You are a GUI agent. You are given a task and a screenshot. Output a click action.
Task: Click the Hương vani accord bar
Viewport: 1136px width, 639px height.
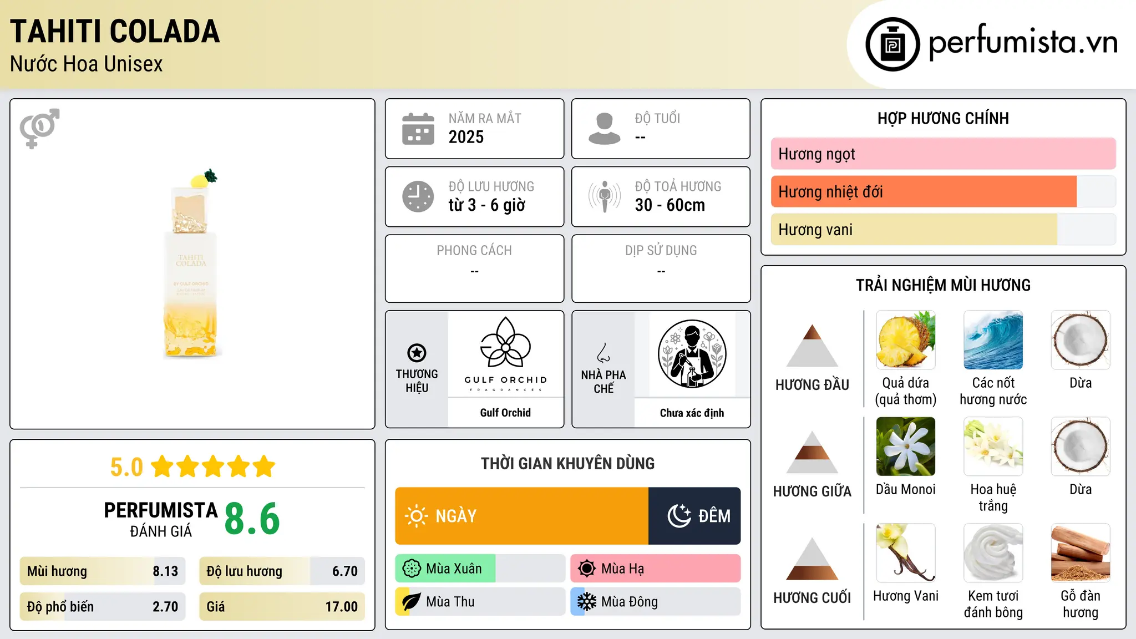[x=943, y=230]
